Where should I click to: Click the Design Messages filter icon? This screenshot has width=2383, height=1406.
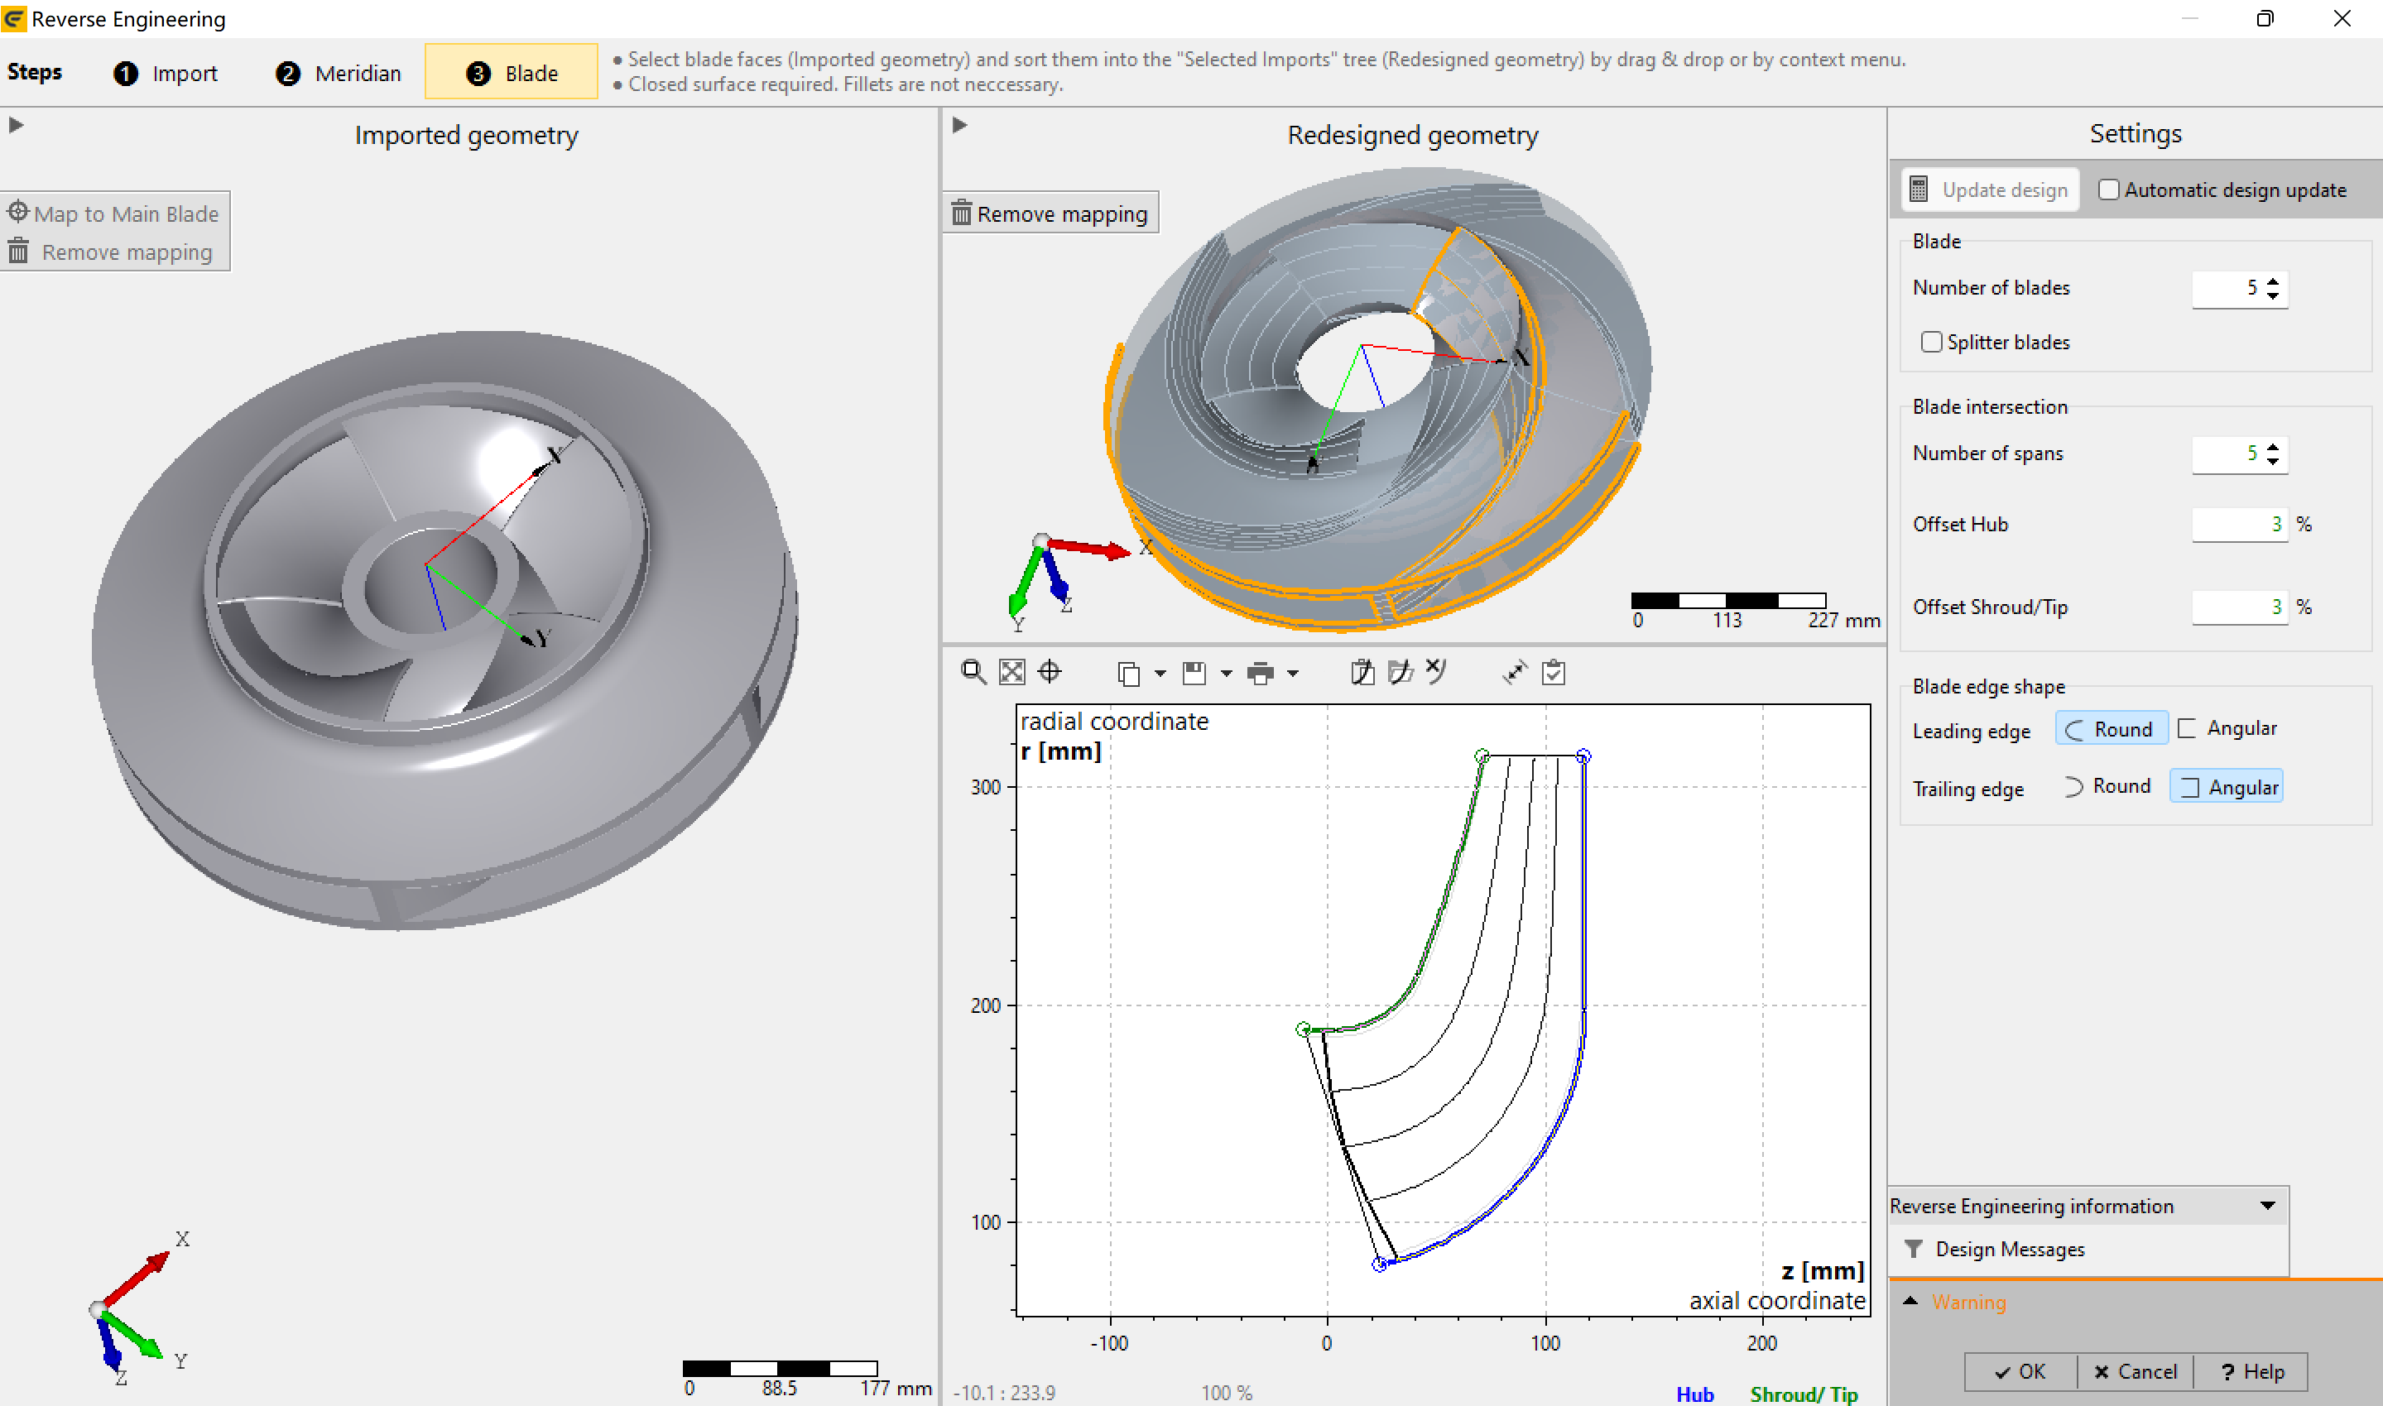pos(1914,1249)
